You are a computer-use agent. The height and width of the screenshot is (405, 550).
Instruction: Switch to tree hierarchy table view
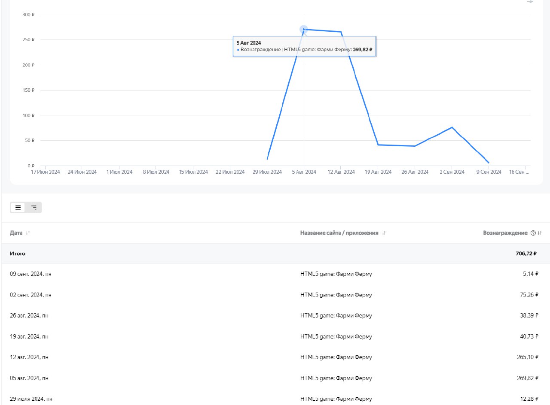point(34,208)
